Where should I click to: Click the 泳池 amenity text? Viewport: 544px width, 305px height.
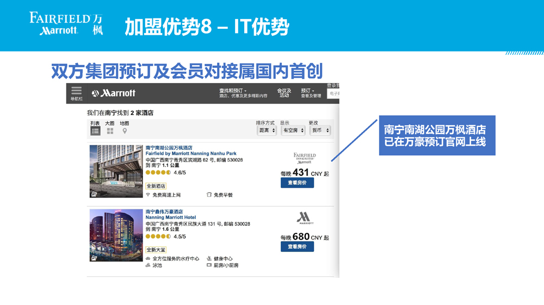point(157,265)
